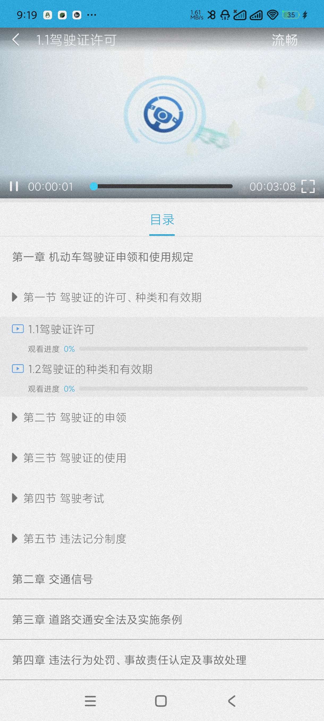Expand 第二节 驾驶证的申领 section
This screenshot has height=721, width=324.
coord(75,418)
